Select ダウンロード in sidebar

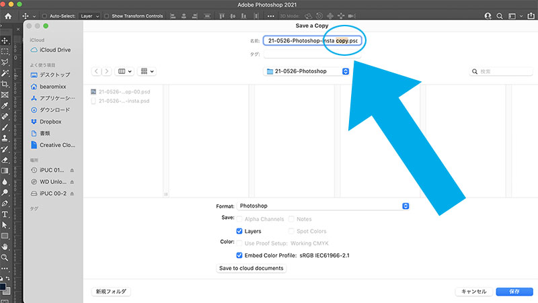click(51, 110)
